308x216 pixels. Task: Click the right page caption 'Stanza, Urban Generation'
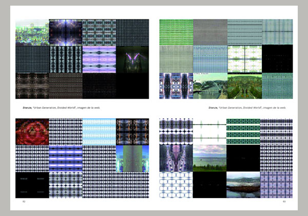pos(247,108)
